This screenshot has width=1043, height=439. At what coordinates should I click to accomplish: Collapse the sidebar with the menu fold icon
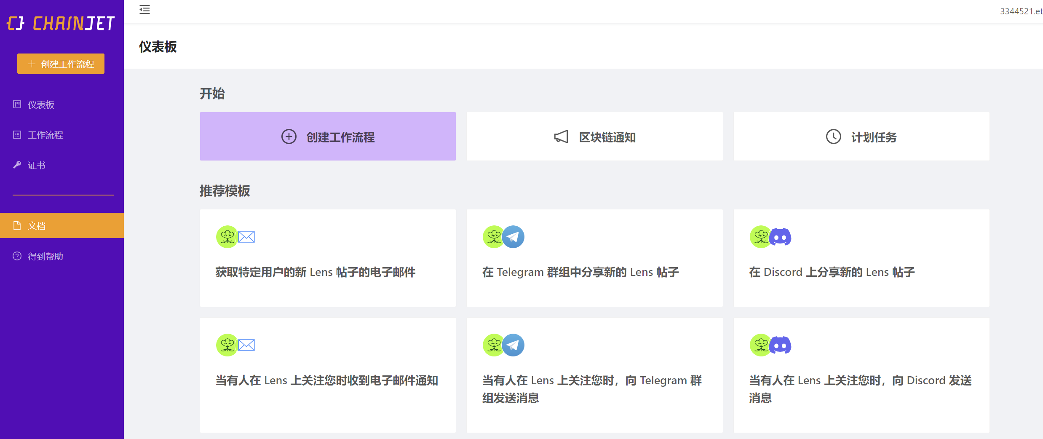coord(144,10)
